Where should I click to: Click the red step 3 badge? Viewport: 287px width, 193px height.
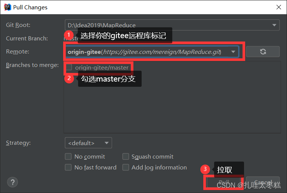205,169
